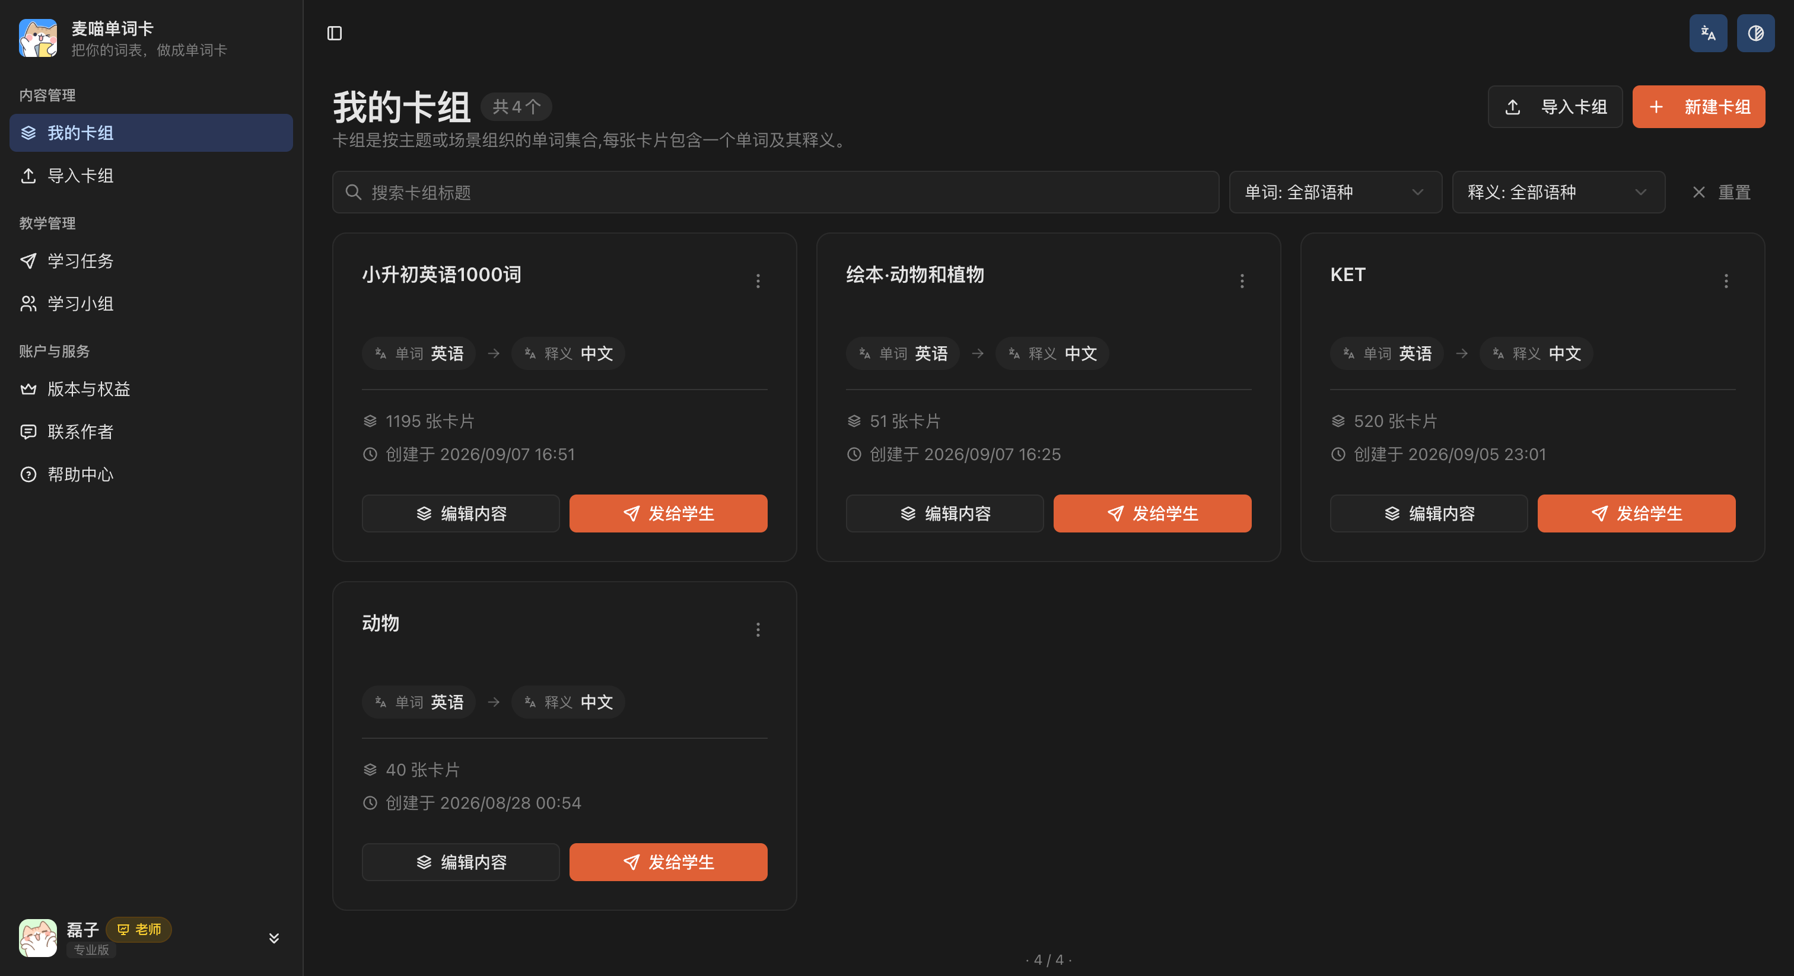1794x976 pixels.
Task: Click the user avatar 磊子
Action: tap(37, 937)
